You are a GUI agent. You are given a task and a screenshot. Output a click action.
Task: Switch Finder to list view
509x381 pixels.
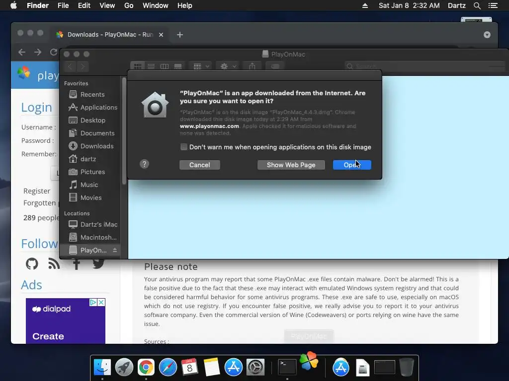[151, 66]
